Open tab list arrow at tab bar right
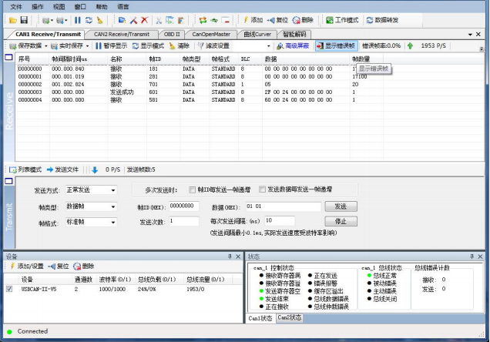The image size is (490, 342). pyautogui.click(x=470, y=35)
